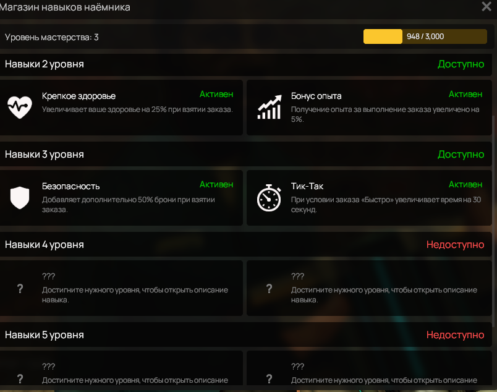The image size is (497, 392).
Task: Click the Недоступно label for level 4 skills
Action: click(455, 244)
